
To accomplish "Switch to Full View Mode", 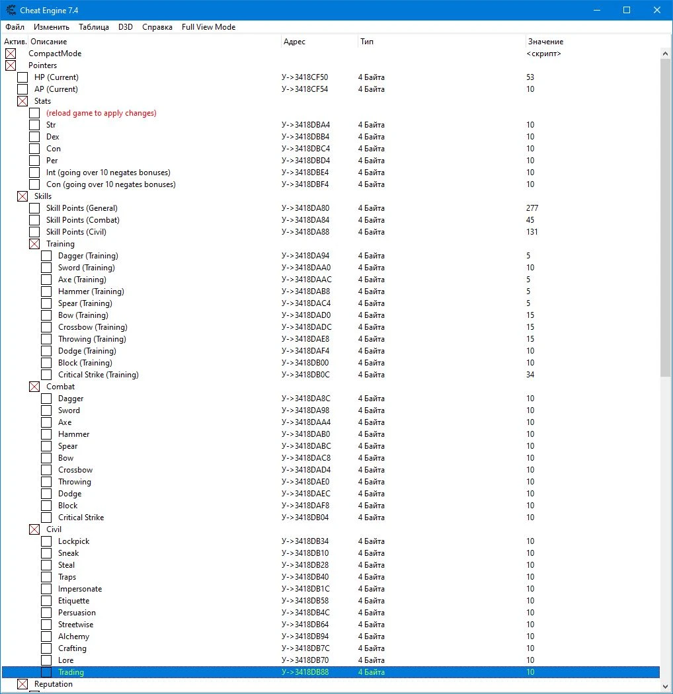I will pyautogui.click(x=208, y=27).
